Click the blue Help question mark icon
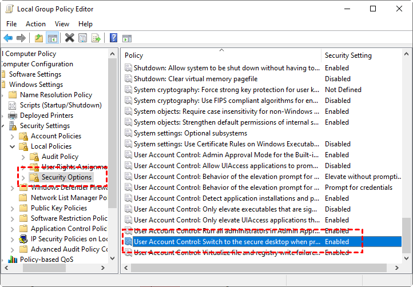The image size is (413, 287). click(113, 38)
